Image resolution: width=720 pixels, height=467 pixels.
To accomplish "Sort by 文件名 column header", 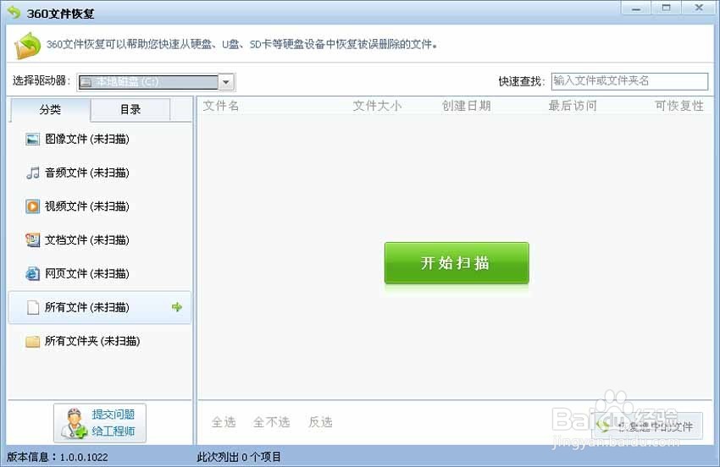I will click(221, 106).
